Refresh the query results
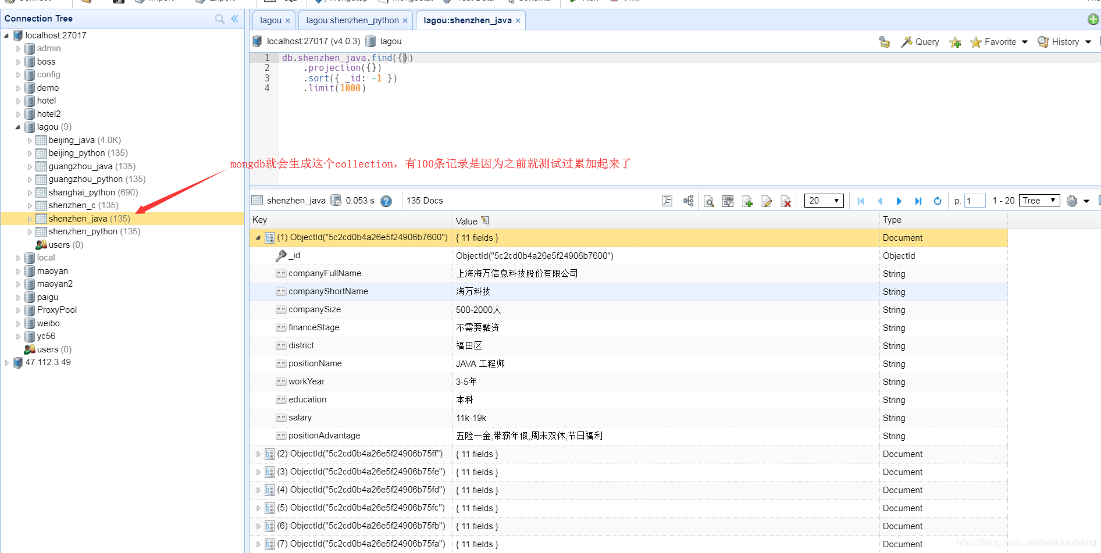1101x553 pixels. [x=938, y=201]
